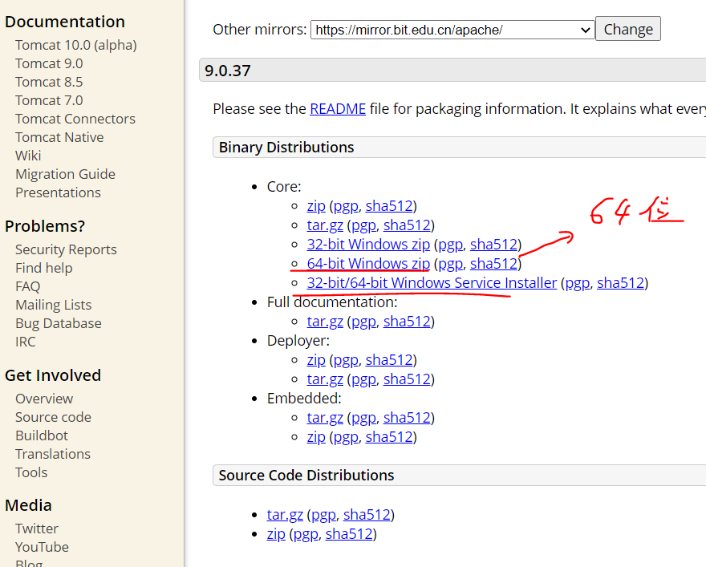Go to Tomcat Connectors
706x567 pixels.
tap(75, 119)
